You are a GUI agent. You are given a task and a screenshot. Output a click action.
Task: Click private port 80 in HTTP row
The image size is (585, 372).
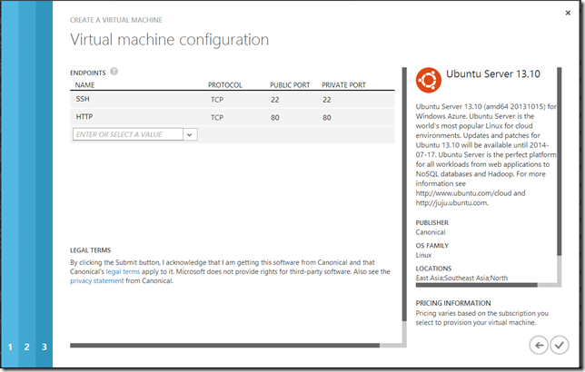pos(327,118)
